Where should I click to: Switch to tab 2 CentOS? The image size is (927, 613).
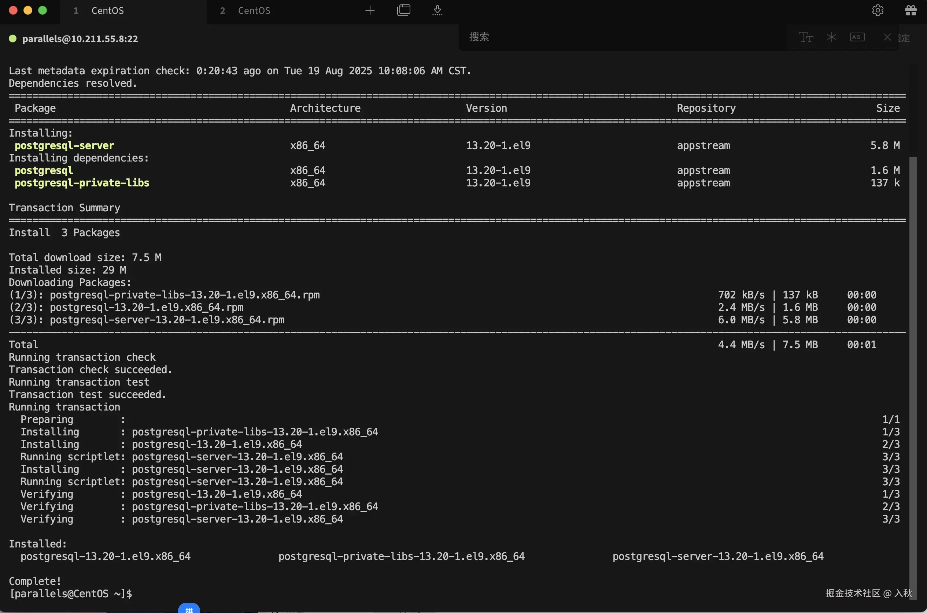click(254, 11)
